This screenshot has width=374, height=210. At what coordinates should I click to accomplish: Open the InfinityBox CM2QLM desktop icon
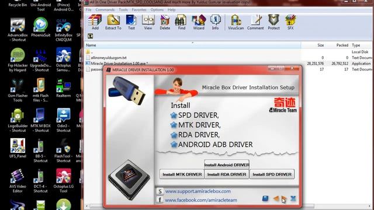point(64,30)
